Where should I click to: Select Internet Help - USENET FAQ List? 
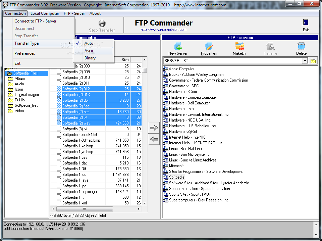(195, 143)
